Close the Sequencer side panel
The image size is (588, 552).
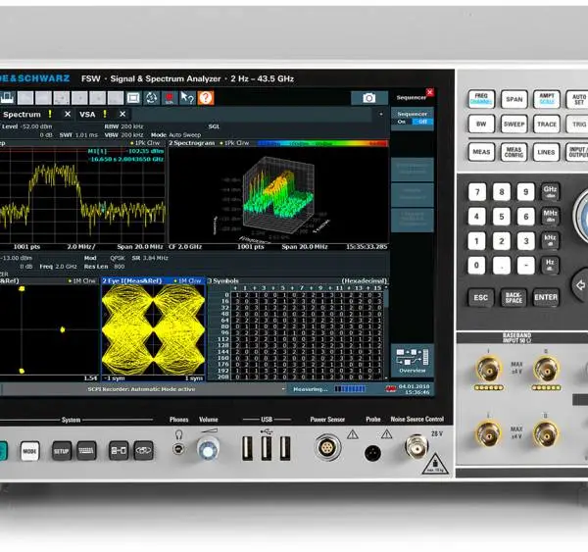(x=430, y=92)
